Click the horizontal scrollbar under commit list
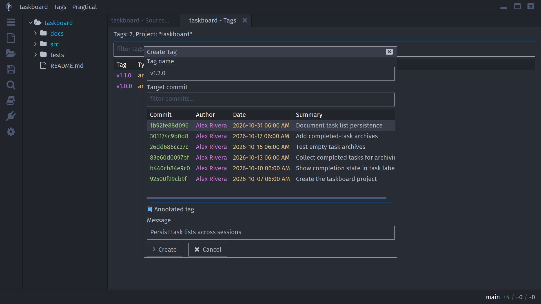The image size is (541, 304). pos(267,198)
